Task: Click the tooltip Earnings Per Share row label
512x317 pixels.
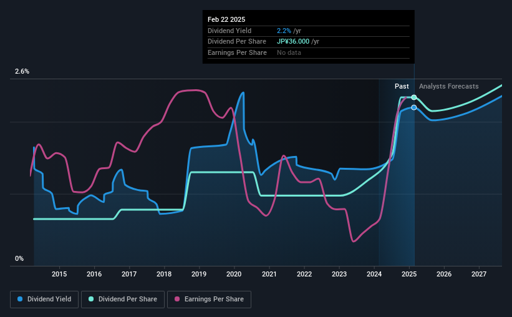Action: [x=237, y=52]
